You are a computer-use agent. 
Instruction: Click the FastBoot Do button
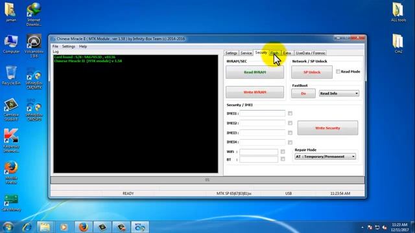pos(303,93)
